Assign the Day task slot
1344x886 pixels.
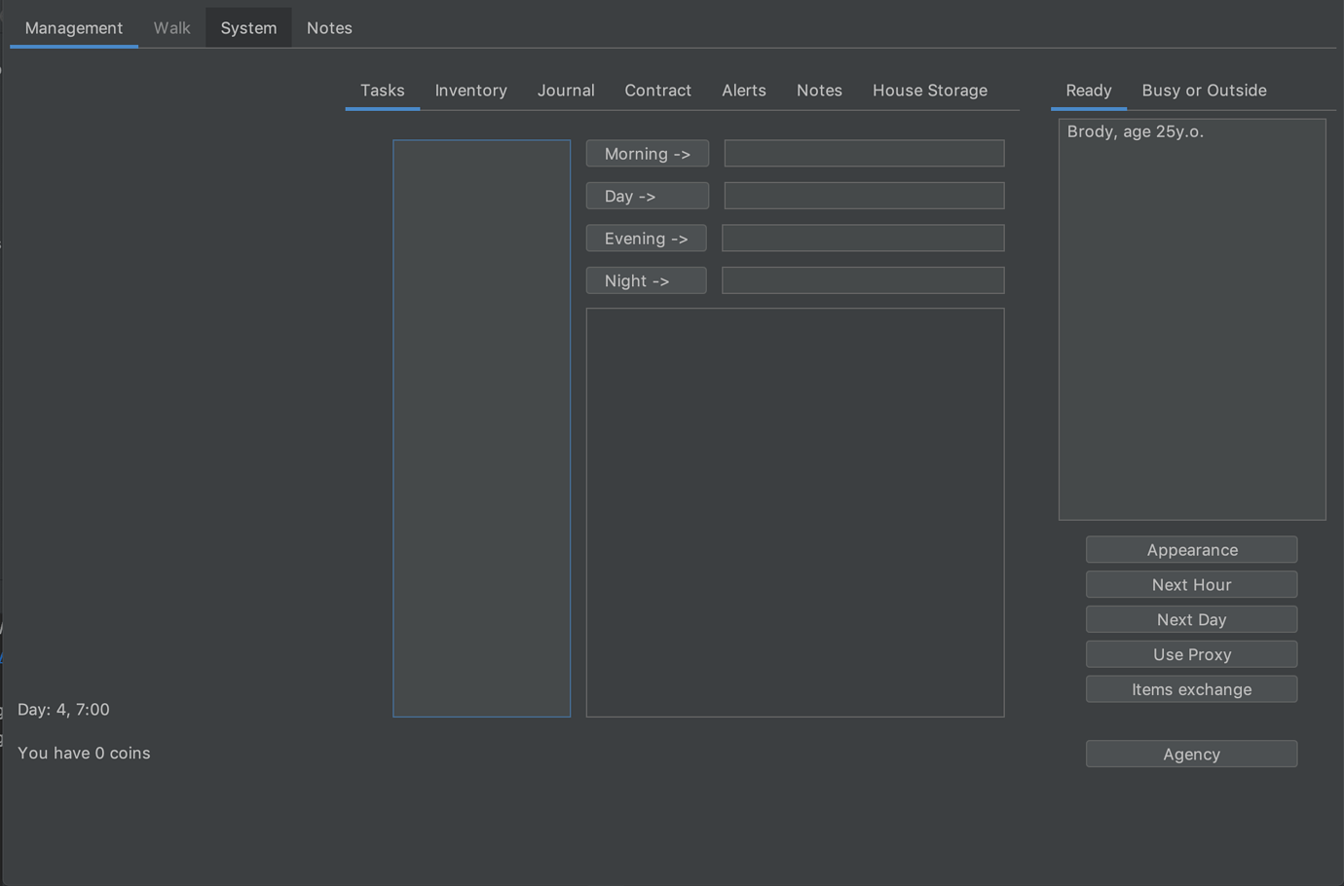[x=647, y=195]
